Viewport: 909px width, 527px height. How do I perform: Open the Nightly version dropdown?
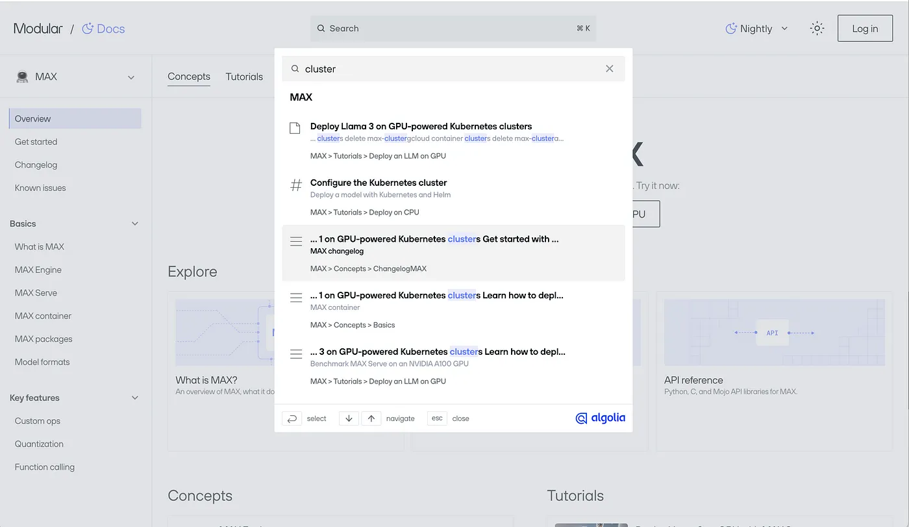(x=756, y=29)
